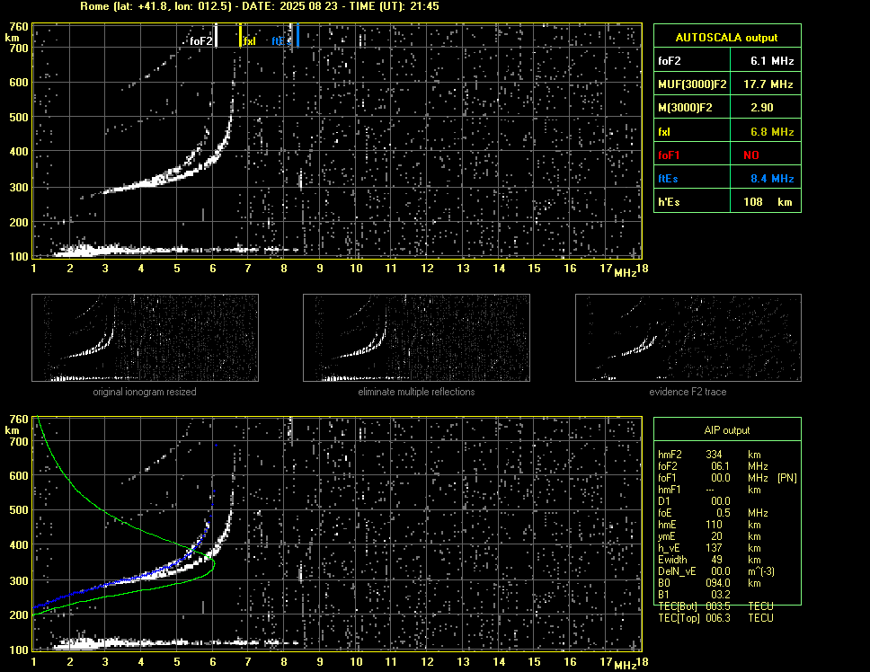Select the red 'foF1' label in AUTOSCALA table

coord(669,155)
